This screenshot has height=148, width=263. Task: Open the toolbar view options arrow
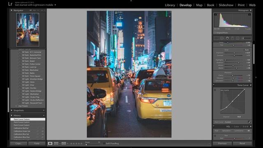tap(209, 143)
